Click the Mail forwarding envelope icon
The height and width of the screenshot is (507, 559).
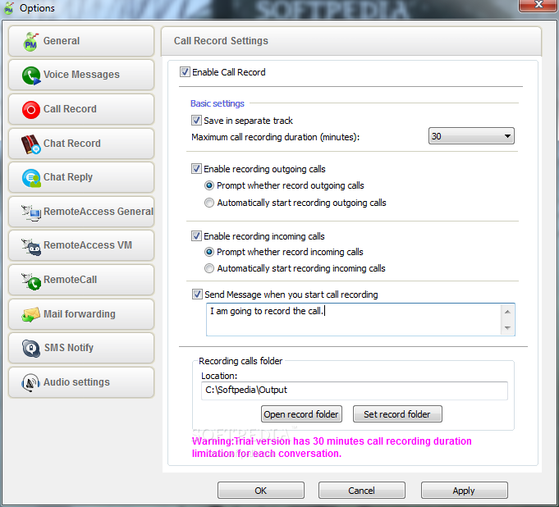coord(31,314)
